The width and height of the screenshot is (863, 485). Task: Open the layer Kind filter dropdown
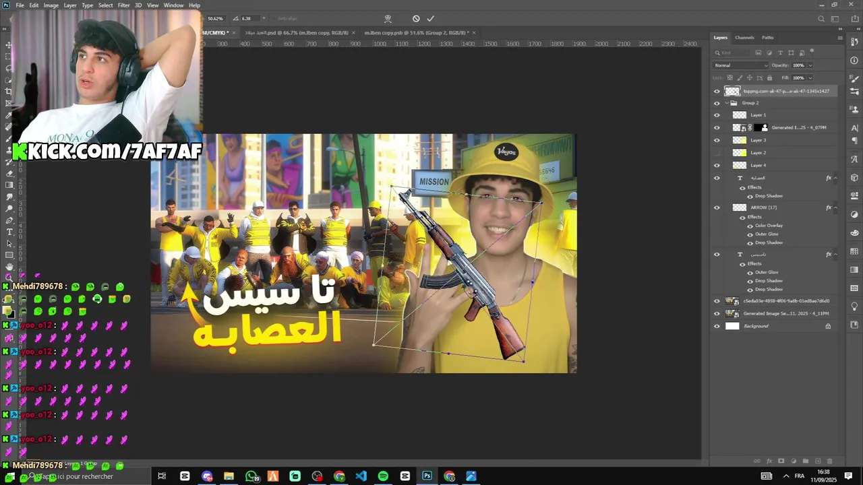point(733,53)
